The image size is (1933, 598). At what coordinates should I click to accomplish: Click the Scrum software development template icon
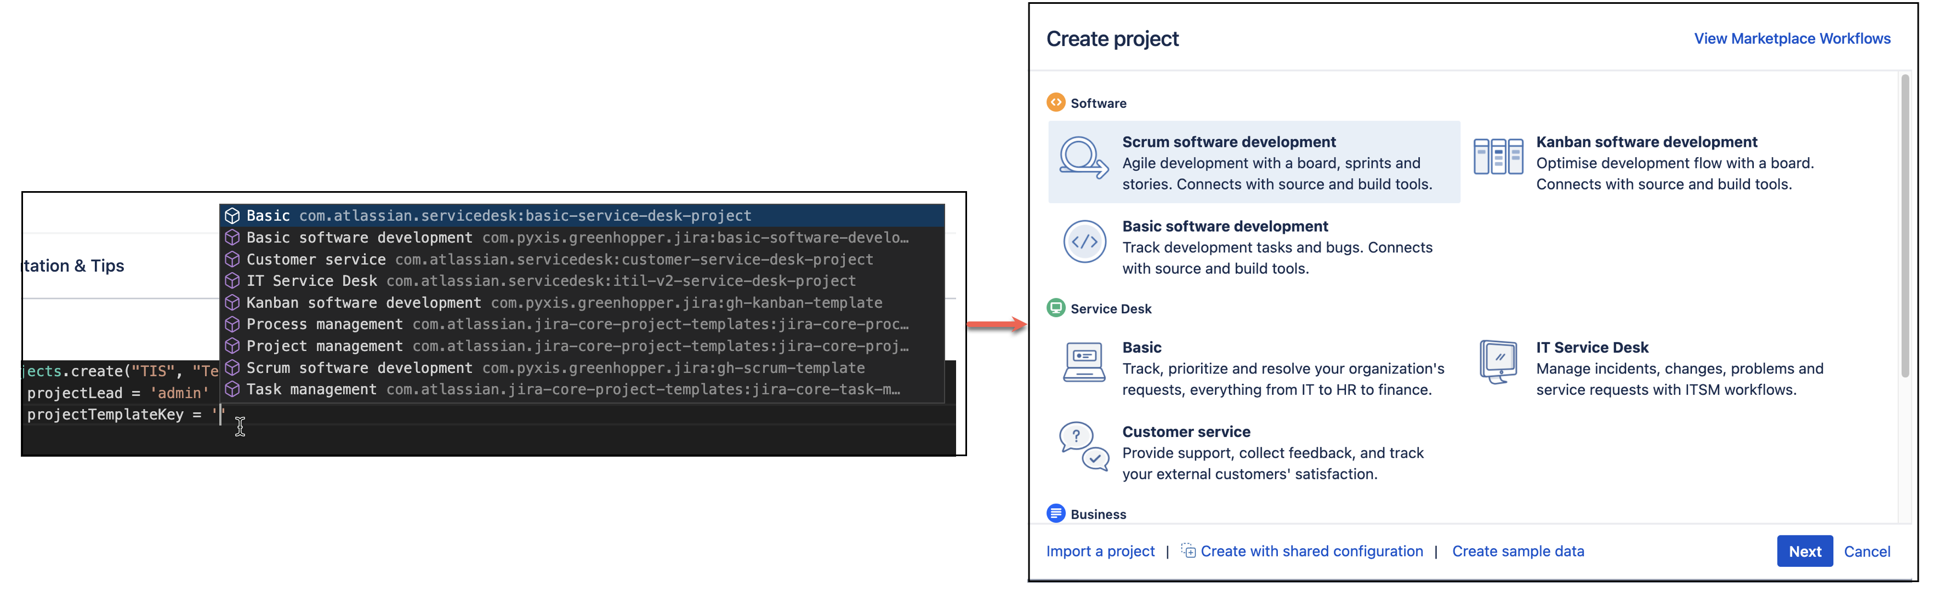pos(1084,158)
